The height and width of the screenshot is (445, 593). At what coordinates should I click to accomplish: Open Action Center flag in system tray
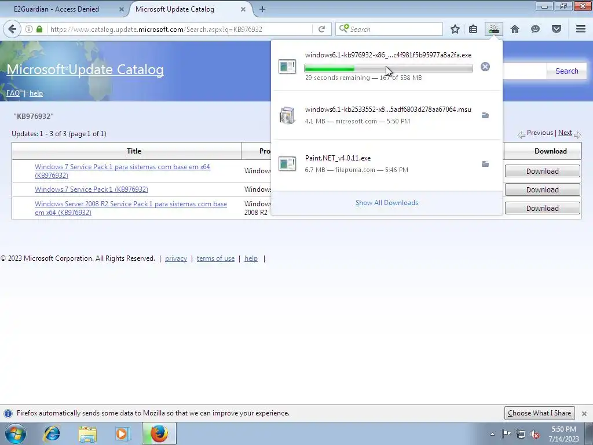[x=506, y=434]
